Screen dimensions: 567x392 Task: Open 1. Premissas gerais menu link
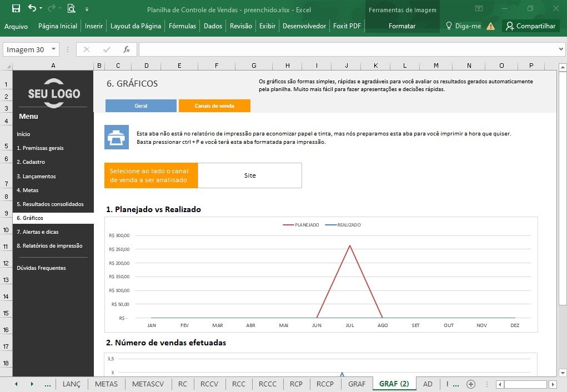tap(40, 148)
